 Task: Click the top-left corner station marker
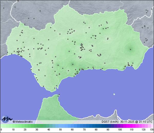click(4, 8)
